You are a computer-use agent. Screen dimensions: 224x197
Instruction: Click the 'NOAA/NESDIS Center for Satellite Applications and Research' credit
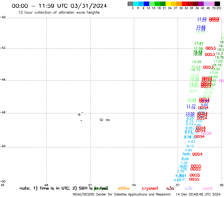122,195
